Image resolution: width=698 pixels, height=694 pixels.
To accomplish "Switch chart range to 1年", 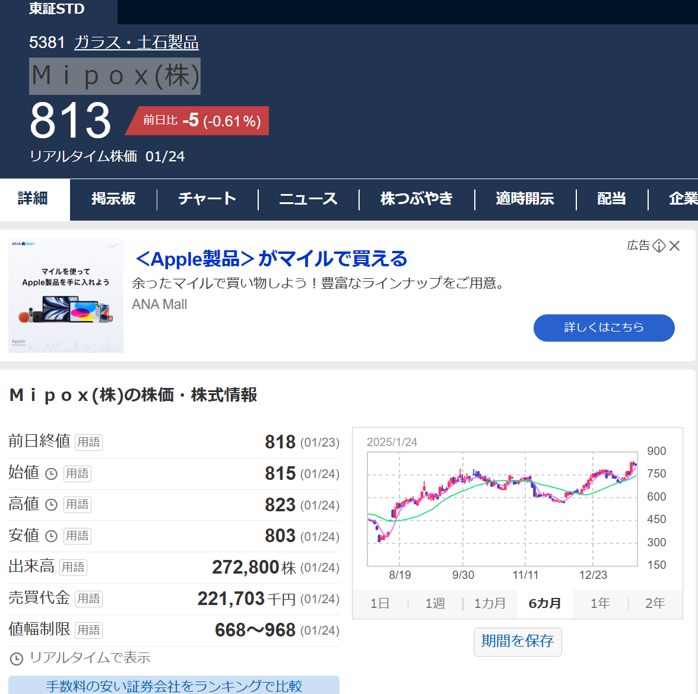I will [600, 604].
